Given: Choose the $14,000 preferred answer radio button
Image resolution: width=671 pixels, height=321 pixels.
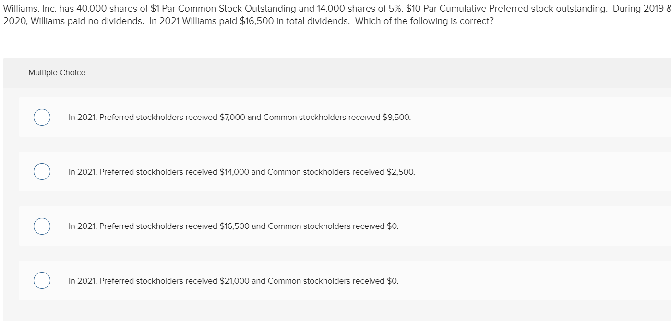Looking at the screenshot, I should [x=42, y=172].
